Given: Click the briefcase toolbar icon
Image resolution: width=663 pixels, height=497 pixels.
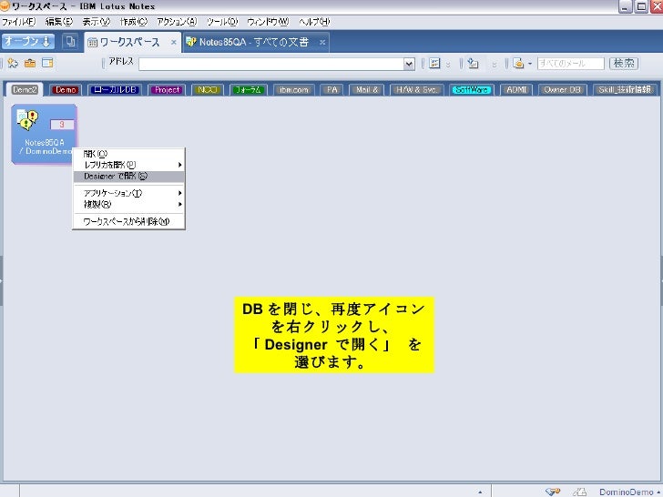Looking at the screenshot, I should click(30, 64).
